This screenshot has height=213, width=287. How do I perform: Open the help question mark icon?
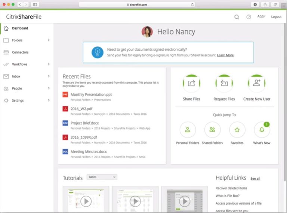(x=249, y=17)
